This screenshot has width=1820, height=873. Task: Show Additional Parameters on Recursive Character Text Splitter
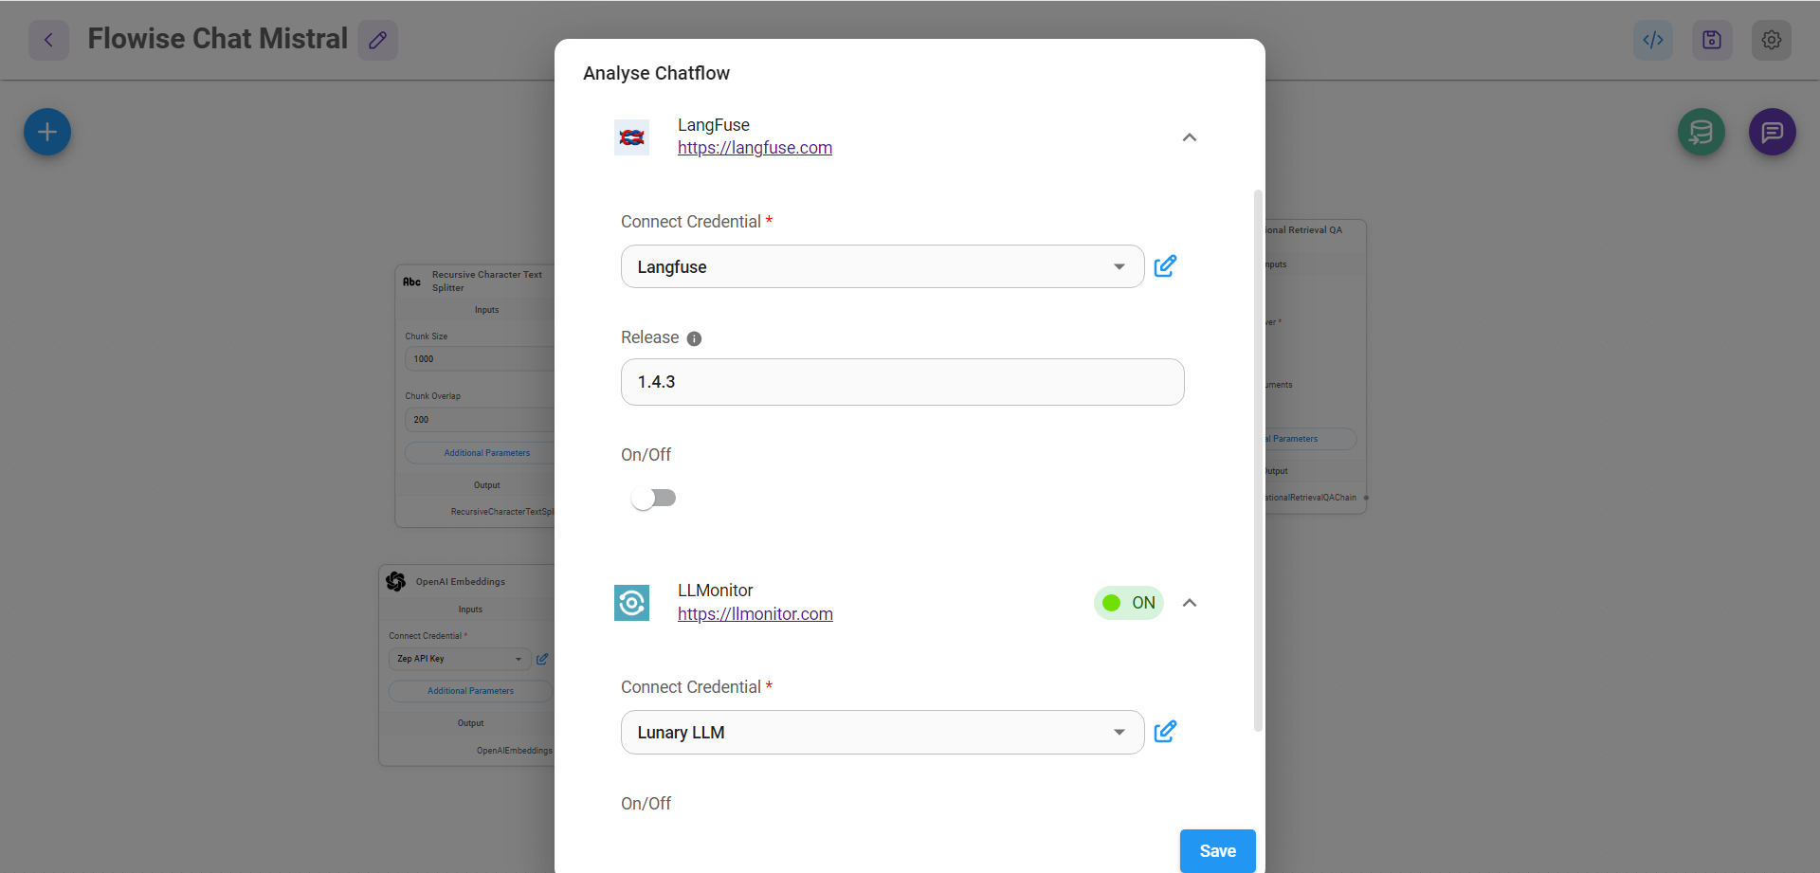(487, 452)
